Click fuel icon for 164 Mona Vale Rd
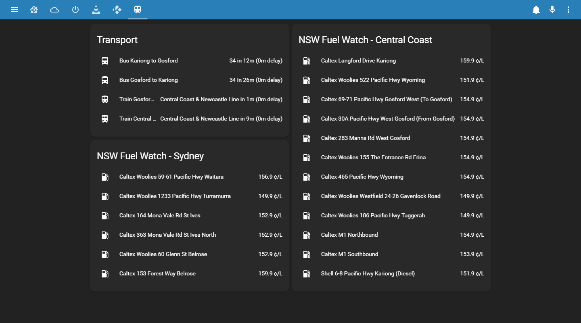This screenshot has width=581, height=323. click(105, 216)
